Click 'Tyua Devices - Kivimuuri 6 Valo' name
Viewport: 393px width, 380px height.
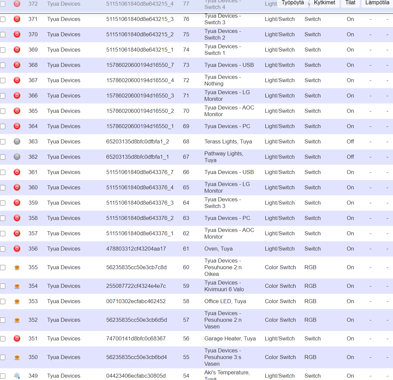tap(224, 286)
